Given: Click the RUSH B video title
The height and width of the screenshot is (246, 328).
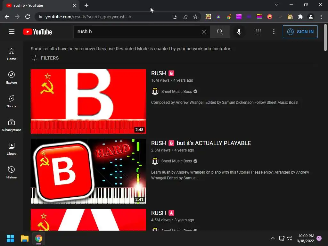Looking at the screenshot, I should [163, 73].
